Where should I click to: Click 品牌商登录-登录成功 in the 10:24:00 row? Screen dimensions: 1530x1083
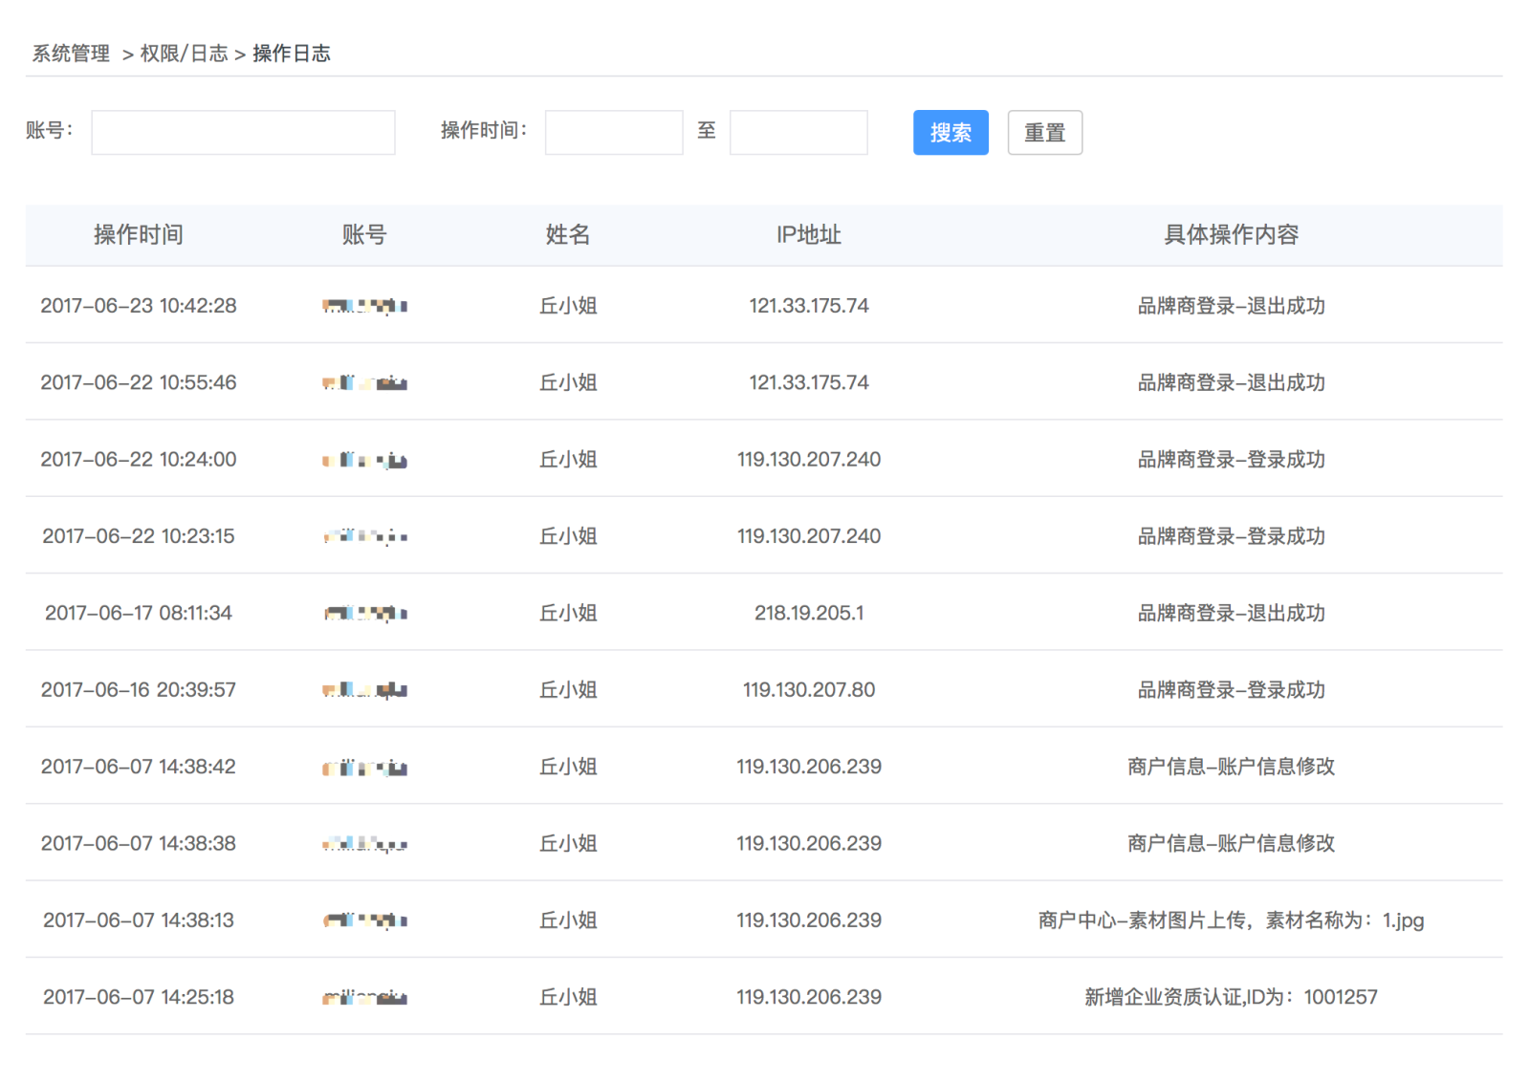[1231, 459]
